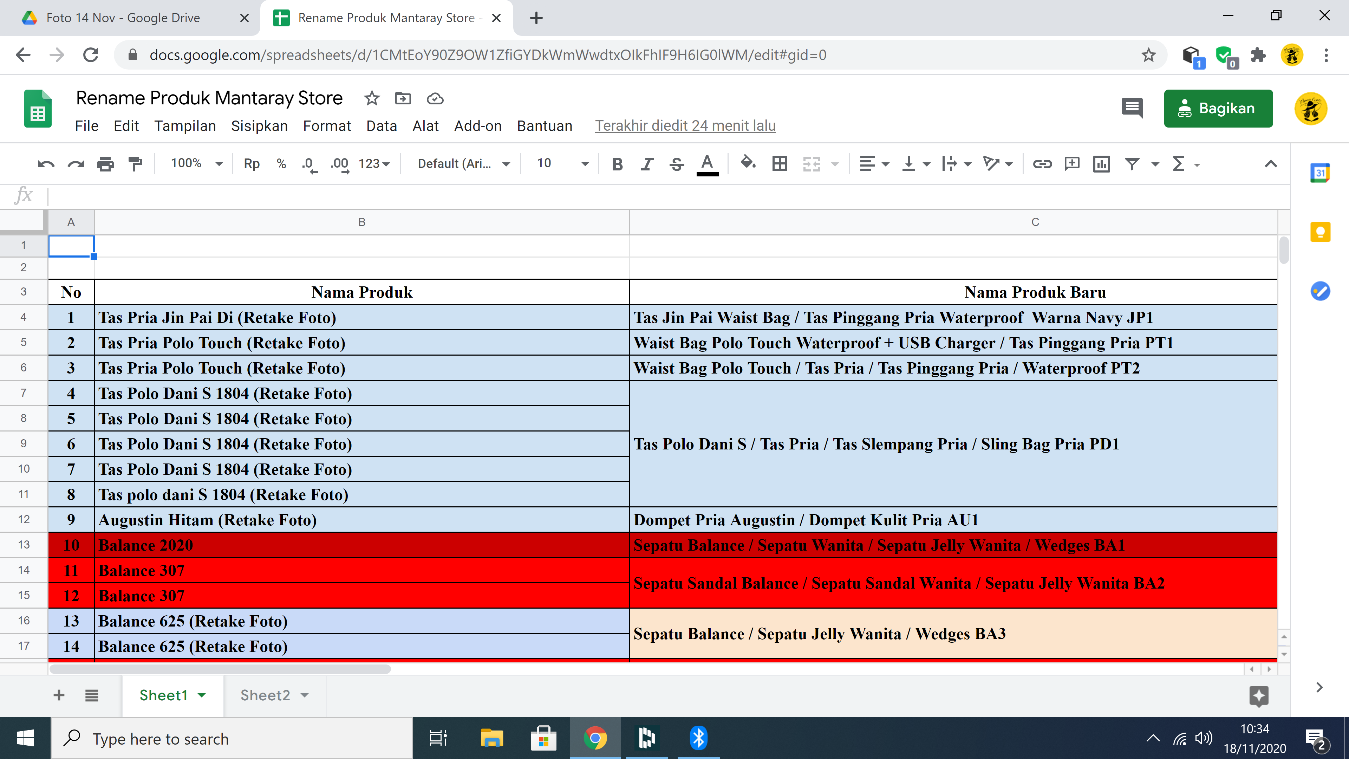Open Google Keep side panel

[x=1320, y=232]
